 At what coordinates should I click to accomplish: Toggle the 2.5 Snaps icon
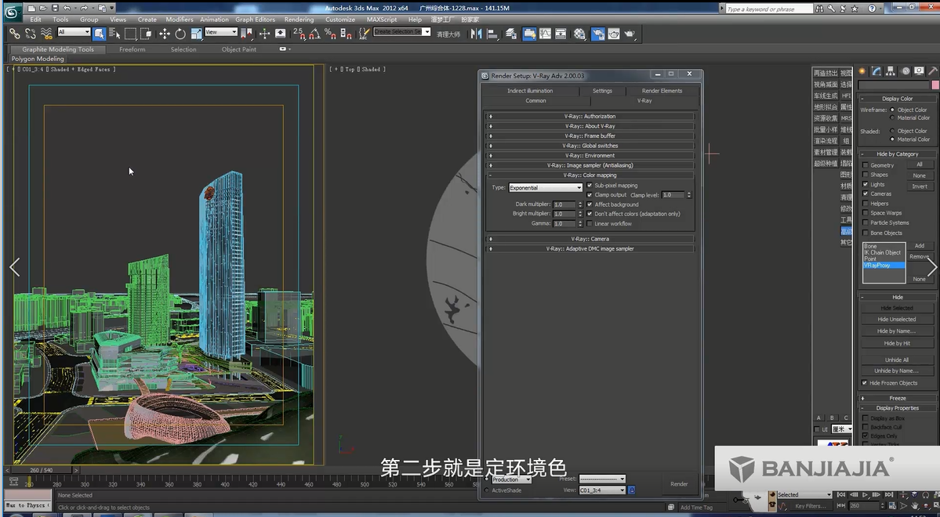pyautogui.click(x=299, y=34)
